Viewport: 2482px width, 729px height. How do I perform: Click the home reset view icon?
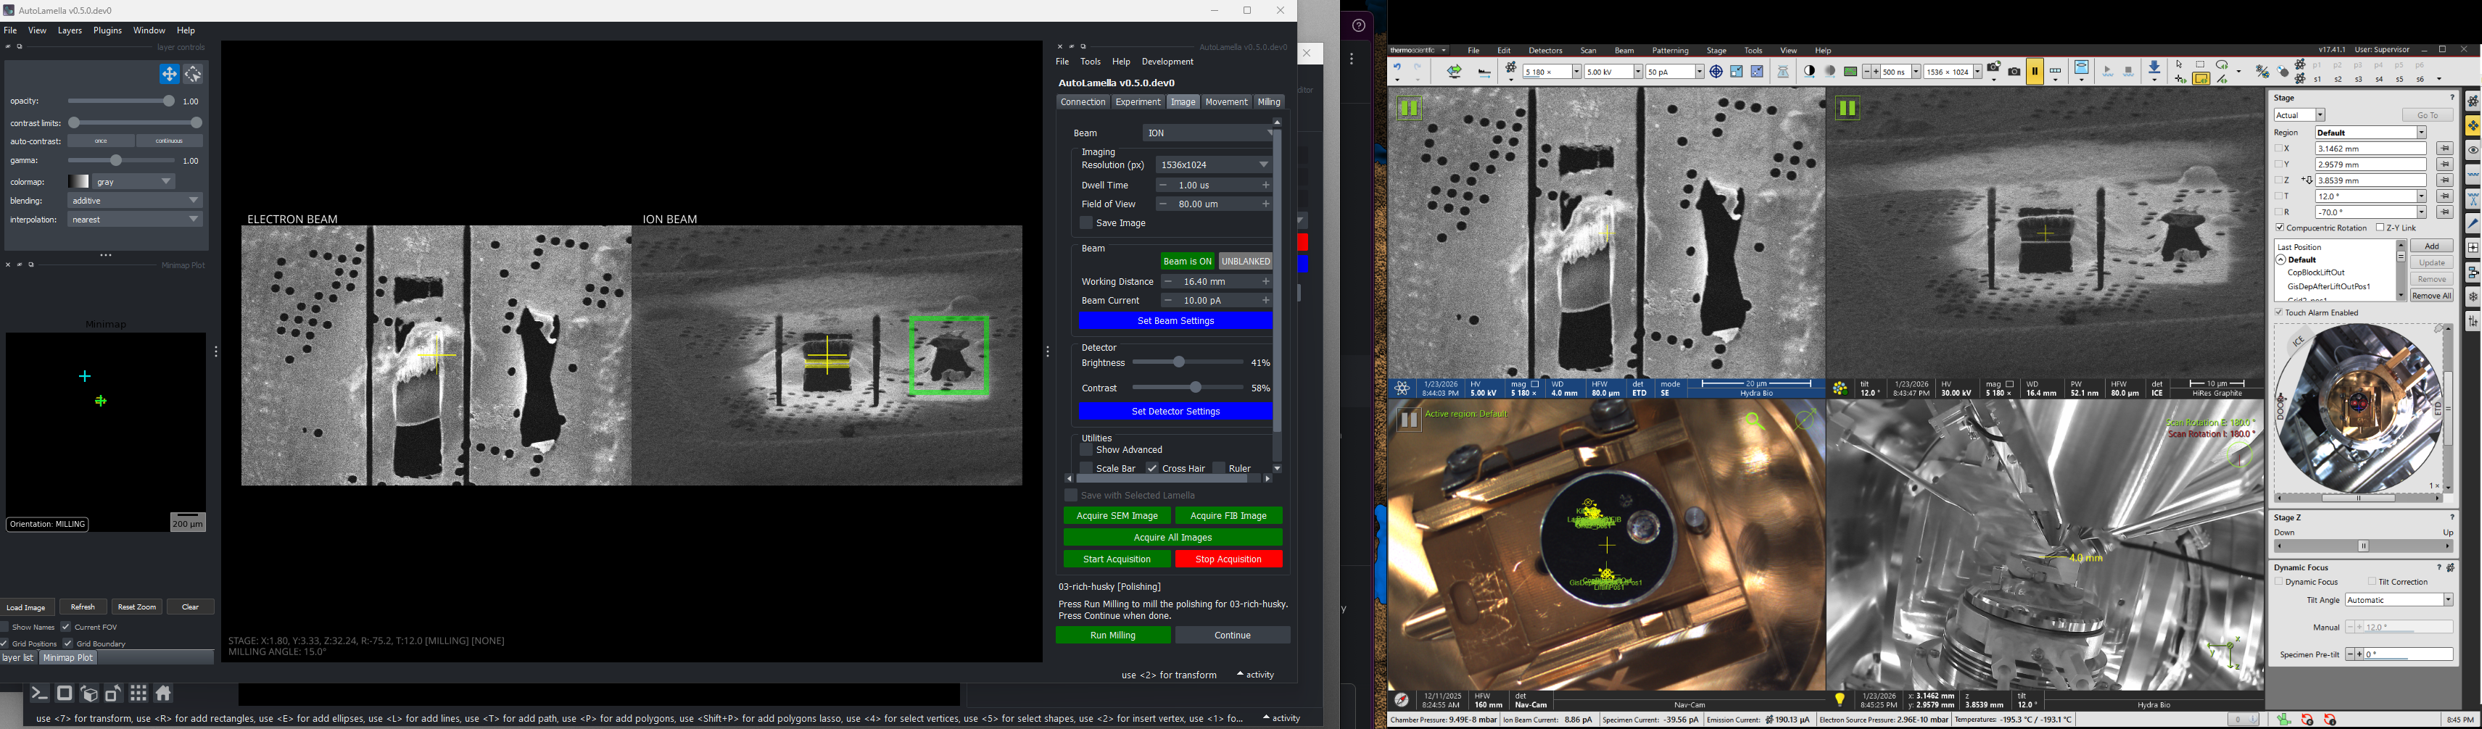click(x=164, y=693)
